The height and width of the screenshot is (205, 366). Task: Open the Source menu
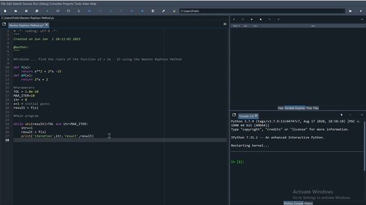[x=27, y=4]
